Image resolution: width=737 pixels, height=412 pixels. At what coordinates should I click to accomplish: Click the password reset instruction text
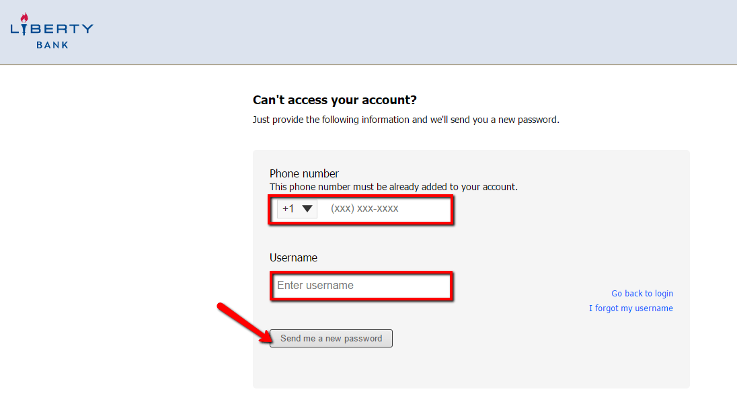coord(405,120)
